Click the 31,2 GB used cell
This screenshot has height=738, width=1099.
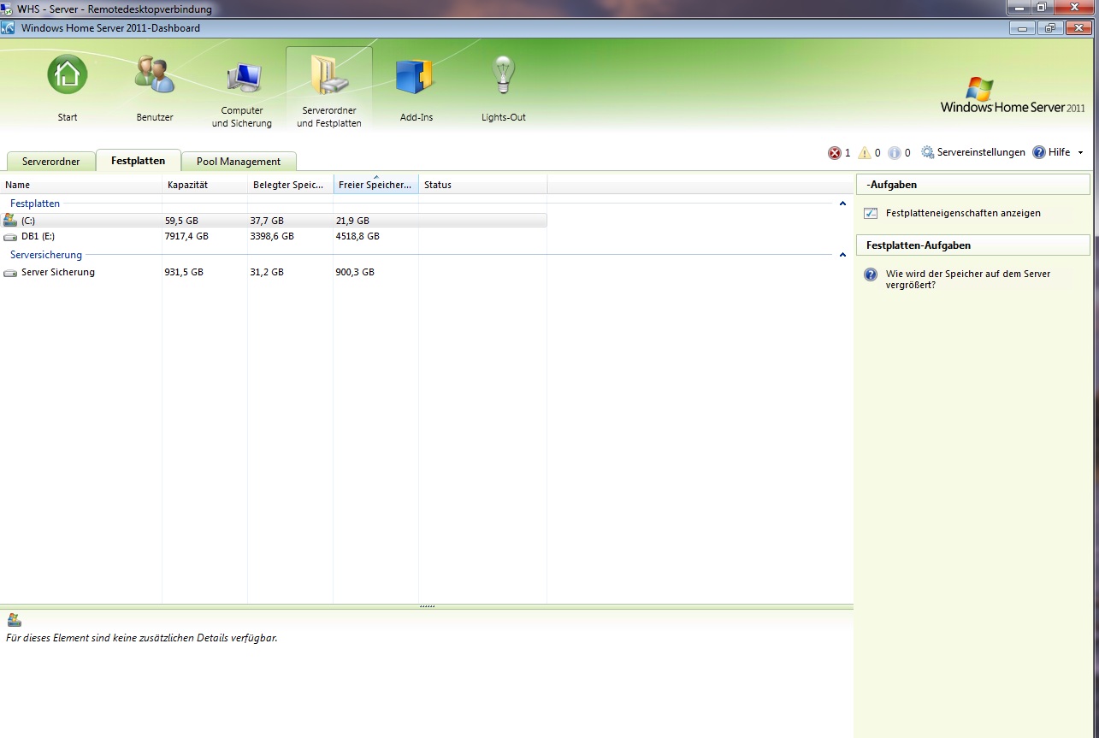[x=267, y=272]
